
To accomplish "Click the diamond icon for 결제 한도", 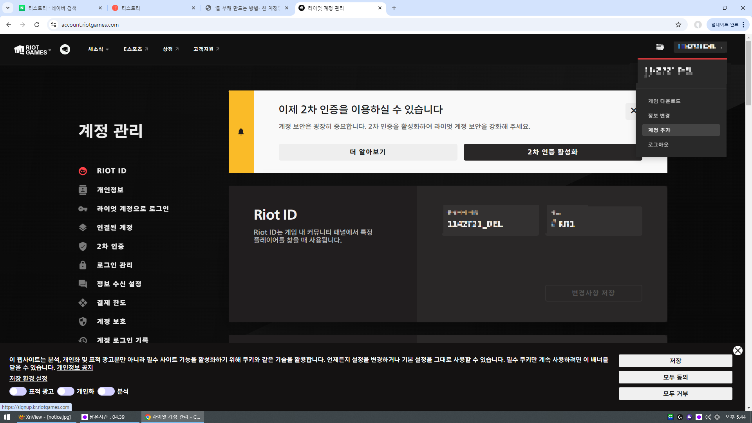I will [x=83, y=303].
